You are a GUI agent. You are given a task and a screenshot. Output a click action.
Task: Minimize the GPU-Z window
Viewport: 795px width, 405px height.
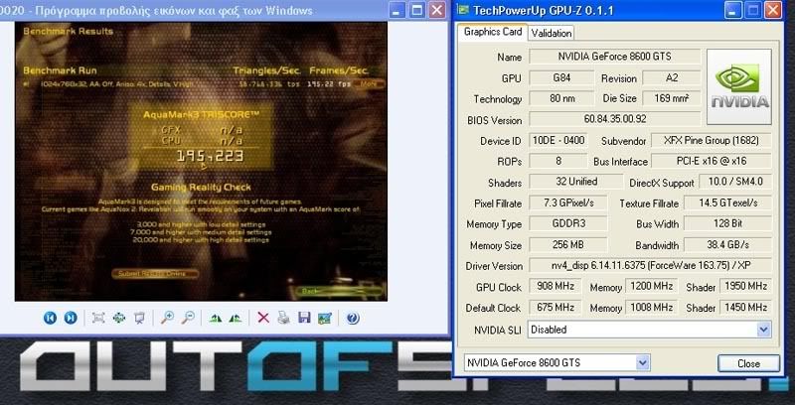[733, 10]
